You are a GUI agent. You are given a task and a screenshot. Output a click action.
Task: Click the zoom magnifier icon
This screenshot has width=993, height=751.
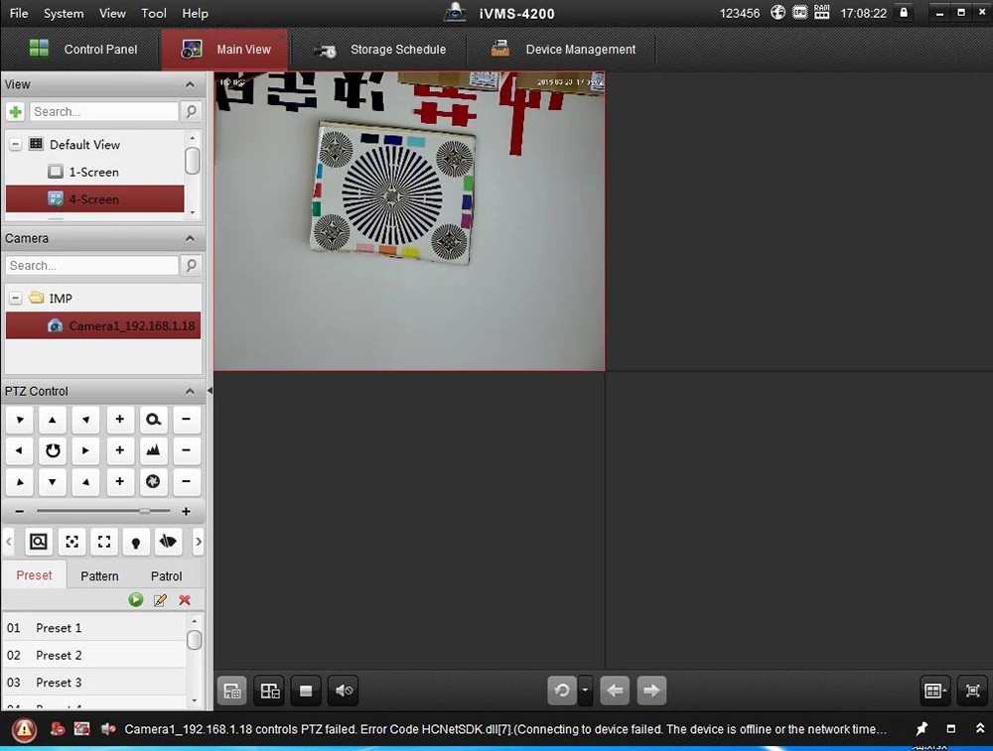click(x=153, y=420)
